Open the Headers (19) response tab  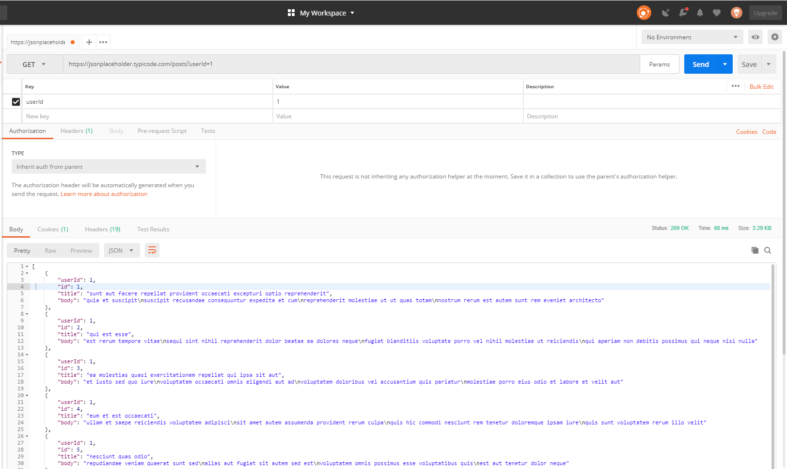(x=102, y=229)
